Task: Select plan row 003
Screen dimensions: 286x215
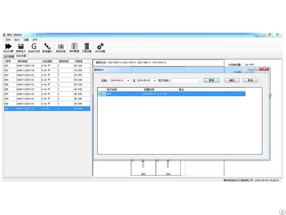Action: (x=47, y=75)
